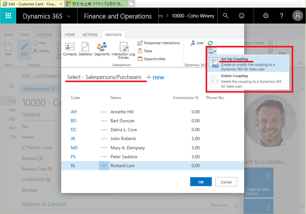Open ellipsis menu for Mary A. Dempsey
This screenshot has height=214, width=306.
tap(104, 148)
